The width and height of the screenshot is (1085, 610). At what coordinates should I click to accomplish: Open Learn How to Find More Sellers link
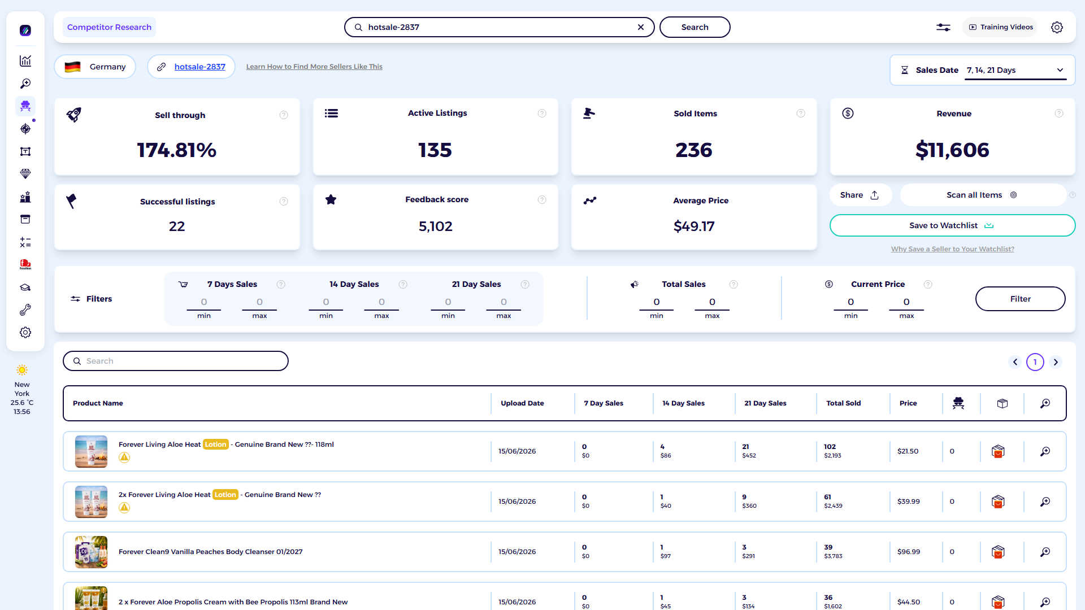point(314,67)
